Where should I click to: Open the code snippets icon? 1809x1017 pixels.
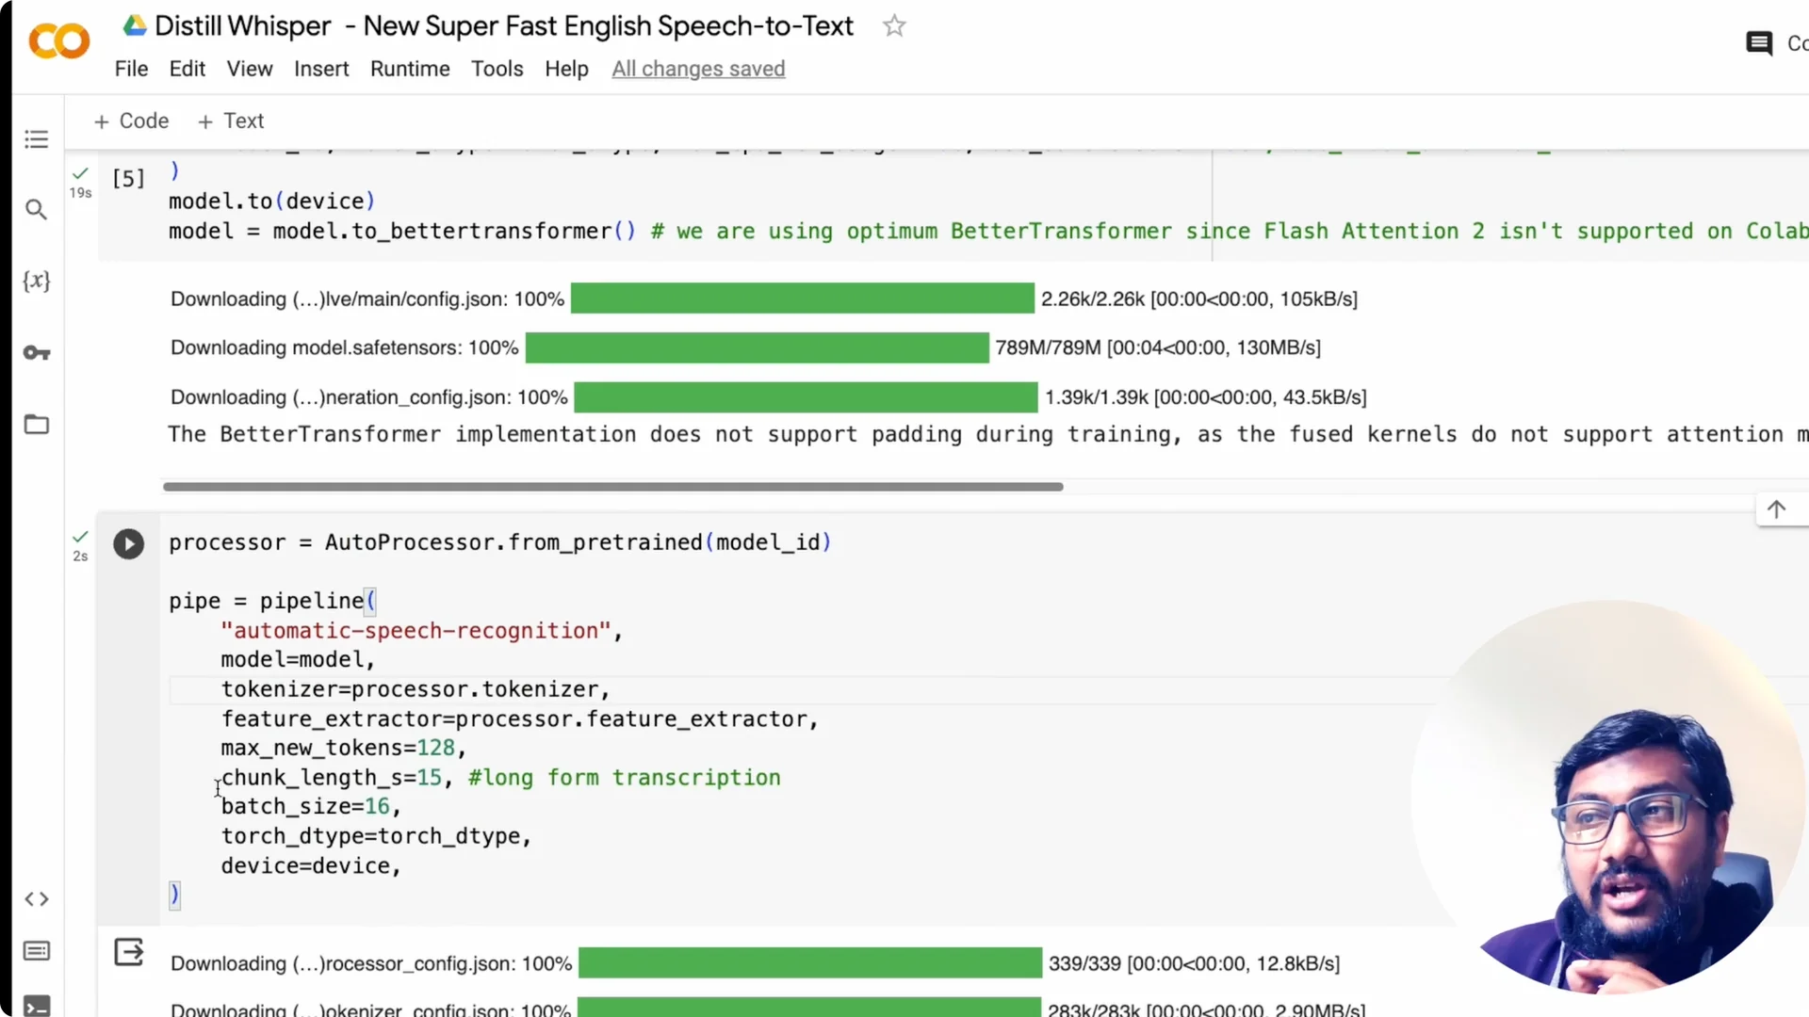[x=36, y=898]
